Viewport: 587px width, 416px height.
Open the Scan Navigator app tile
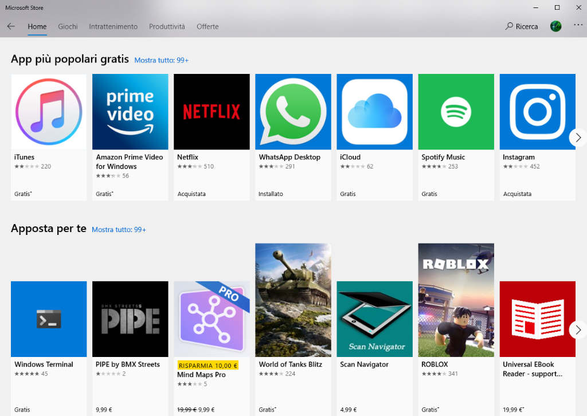click(375, 348)
